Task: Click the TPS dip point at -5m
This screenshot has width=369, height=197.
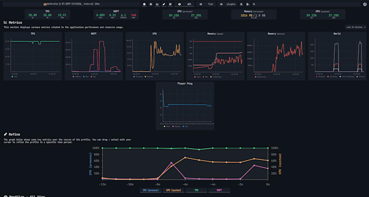Action: (x=199, y=149)
